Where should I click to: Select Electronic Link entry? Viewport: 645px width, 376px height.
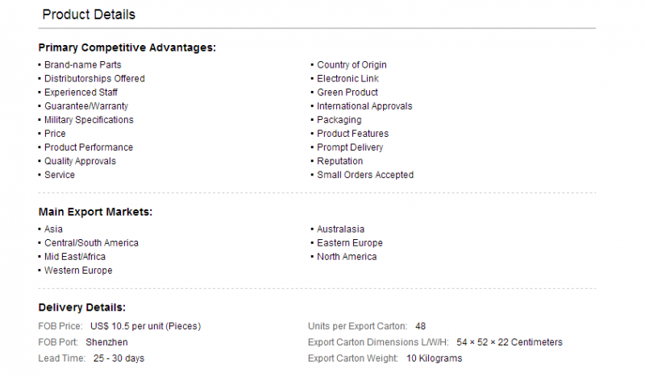tap(347, 78)
